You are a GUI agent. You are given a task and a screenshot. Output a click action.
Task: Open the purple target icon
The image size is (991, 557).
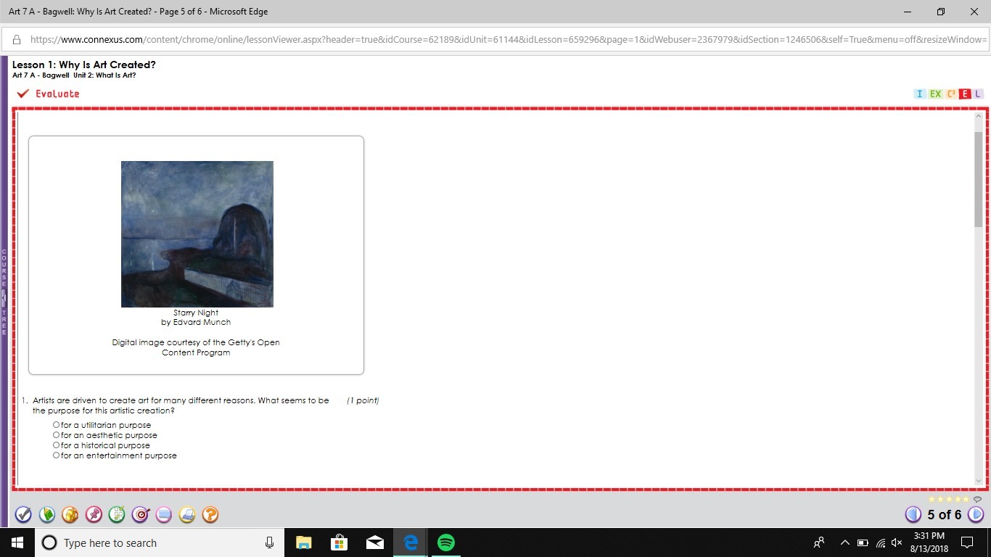point(140,515)
